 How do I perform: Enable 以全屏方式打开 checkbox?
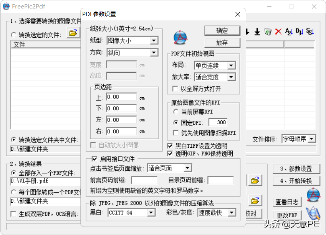tap(175, 89)
